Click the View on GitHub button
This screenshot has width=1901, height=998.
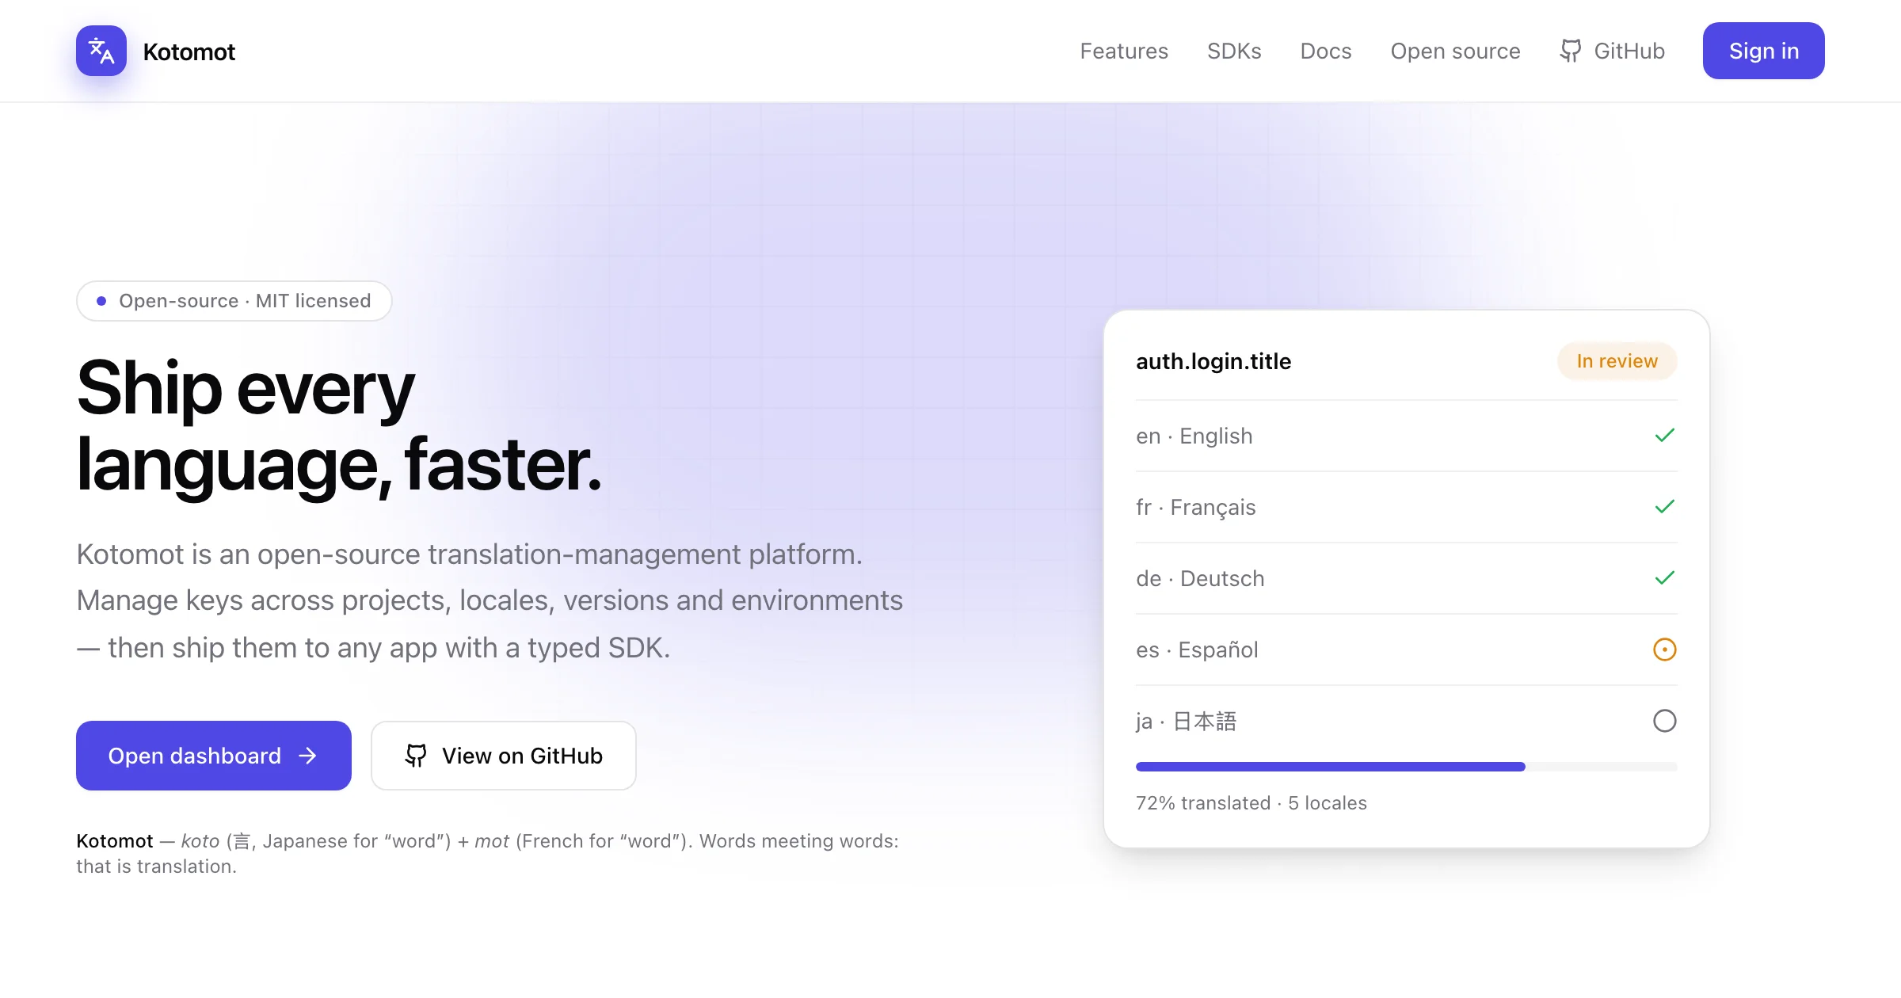pos(504,756)
